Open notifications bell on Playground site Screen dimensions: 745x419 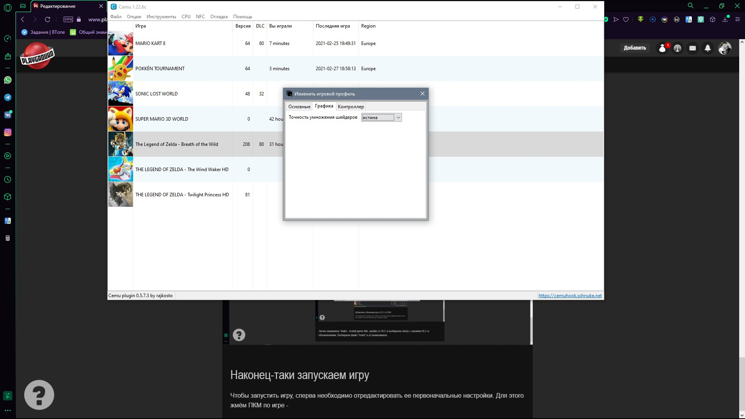click(x=708, y=48)
